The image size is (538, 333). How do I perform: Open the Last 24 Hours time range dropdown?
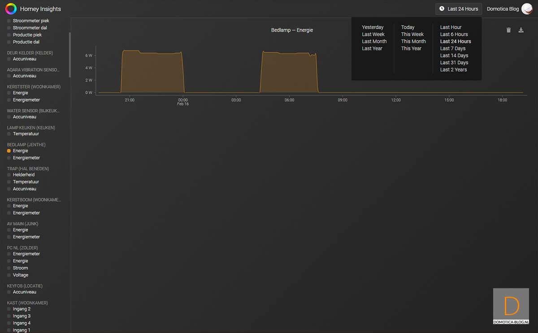tap(459, 9)
